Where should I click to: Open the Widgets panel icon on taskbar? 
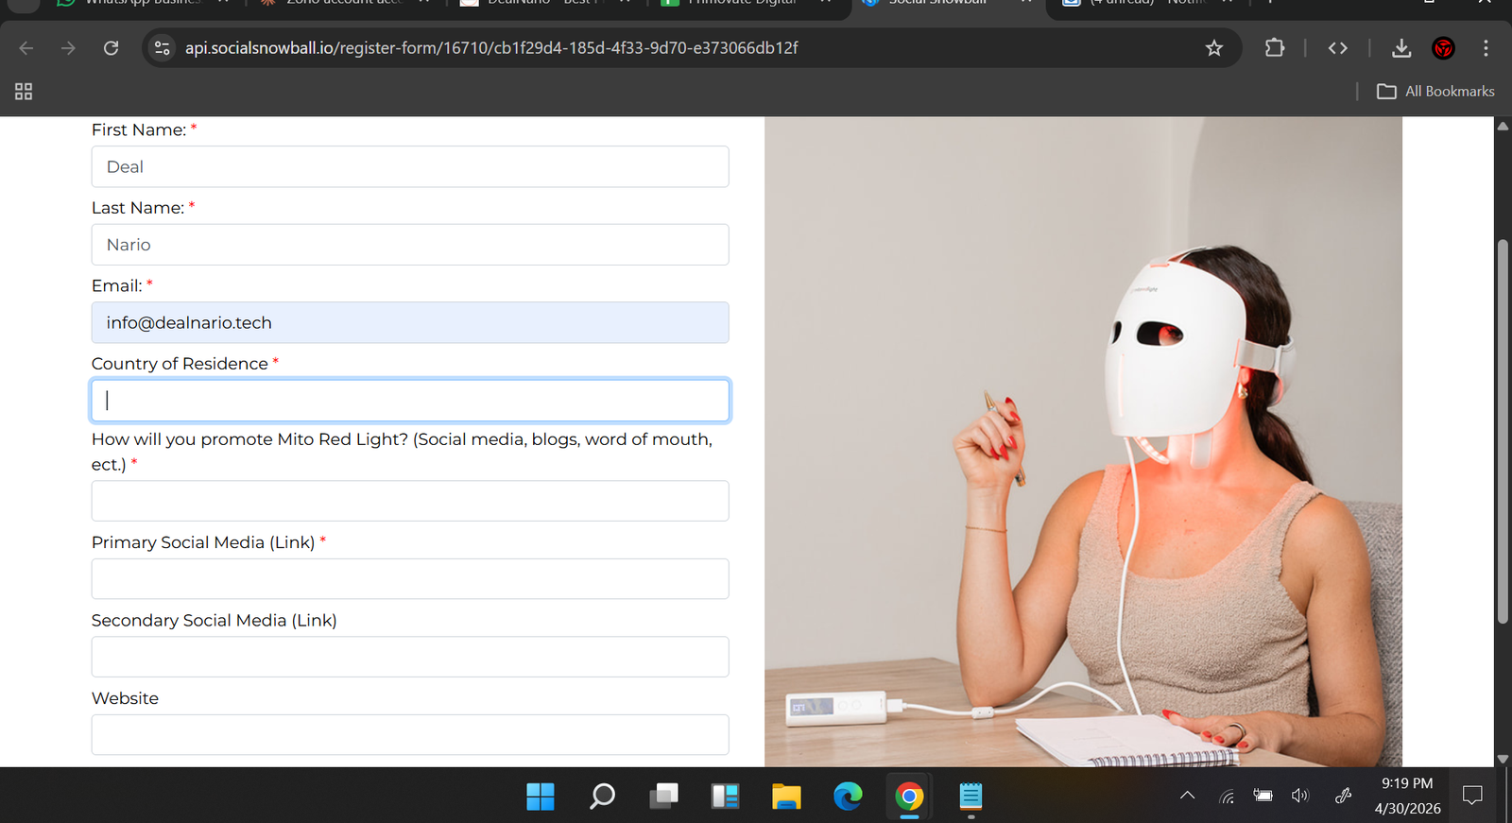(x=725, y=797)
